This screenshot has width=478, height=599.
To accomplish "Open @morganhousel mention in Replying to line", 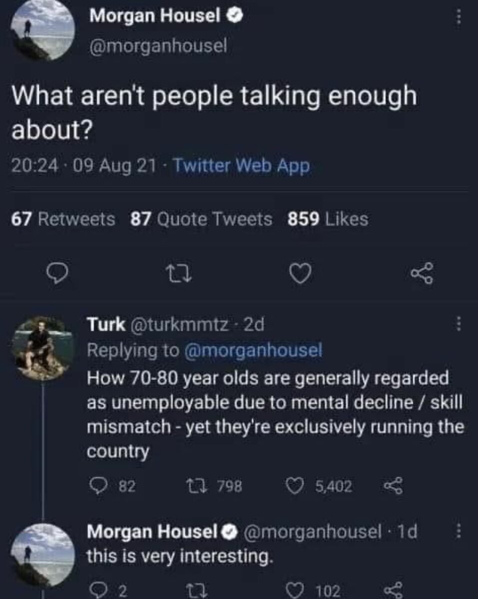I will pos(254,351).
